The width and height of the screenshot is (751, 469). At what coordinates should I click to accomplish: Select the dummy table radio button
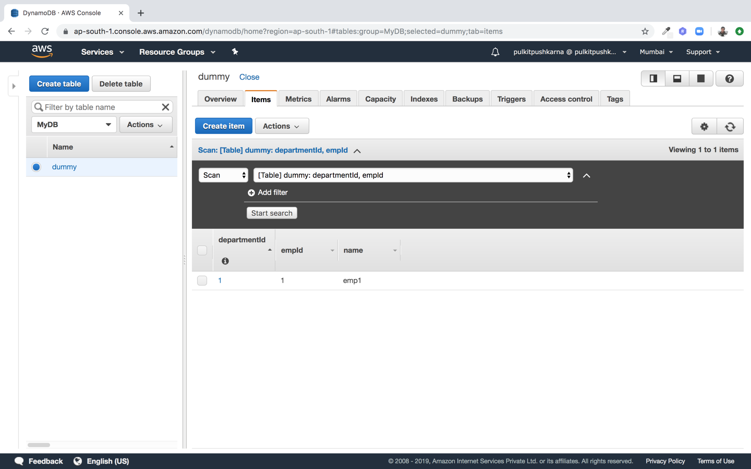(37, 167)
